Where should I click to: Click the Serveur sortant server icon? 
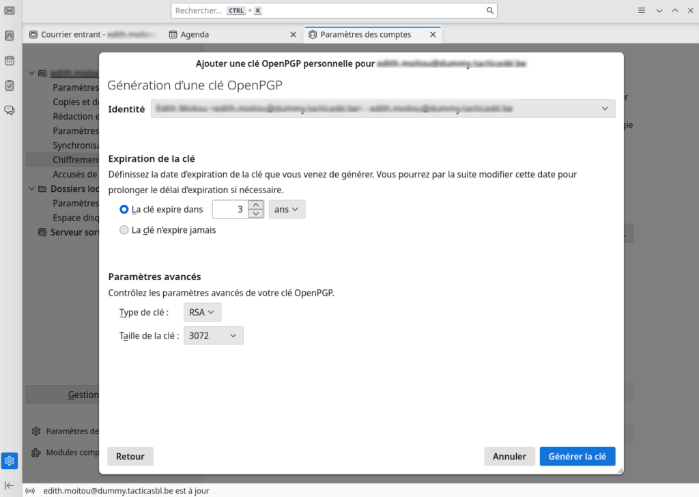(x=42, y=232)
